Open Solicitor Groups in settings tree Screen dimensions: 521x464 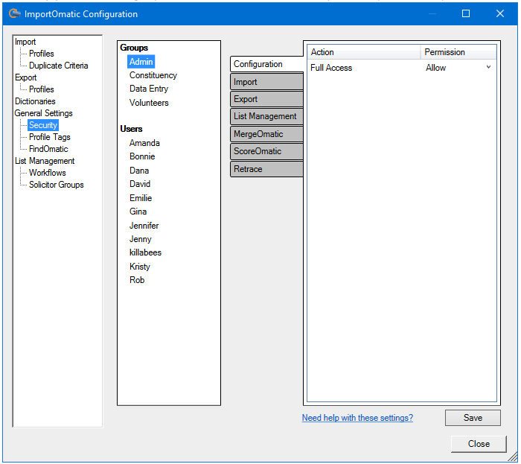(56, 185)
